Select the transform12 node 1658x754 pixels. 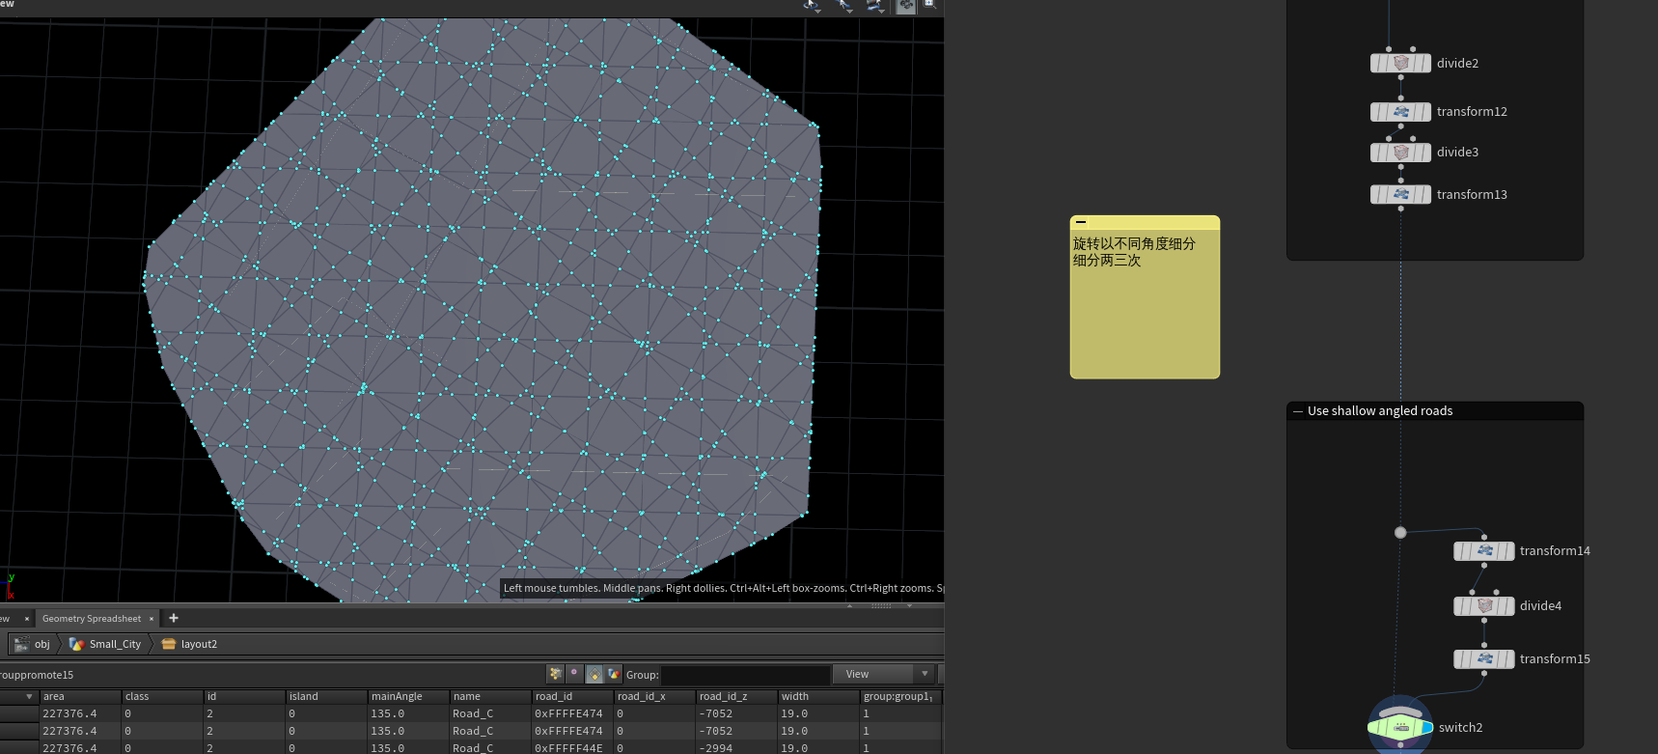tap(1400, 112)
